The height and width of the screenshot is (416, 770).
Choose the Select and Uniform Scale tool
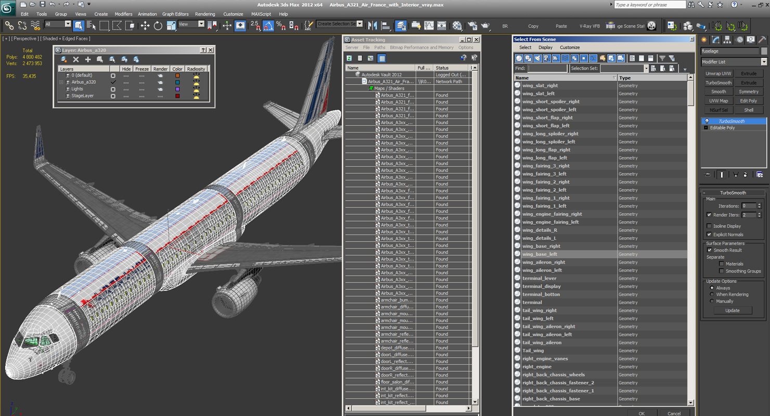click(x=171, y=25)
